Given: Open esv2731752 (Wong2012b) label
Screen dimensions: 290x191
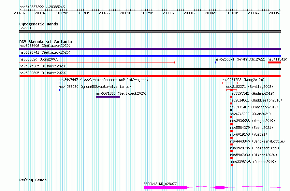Looking at the screenshot, I should pos(243,80).
